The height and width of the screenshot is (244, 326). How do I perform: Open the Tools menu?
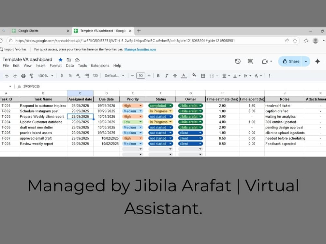82,66
